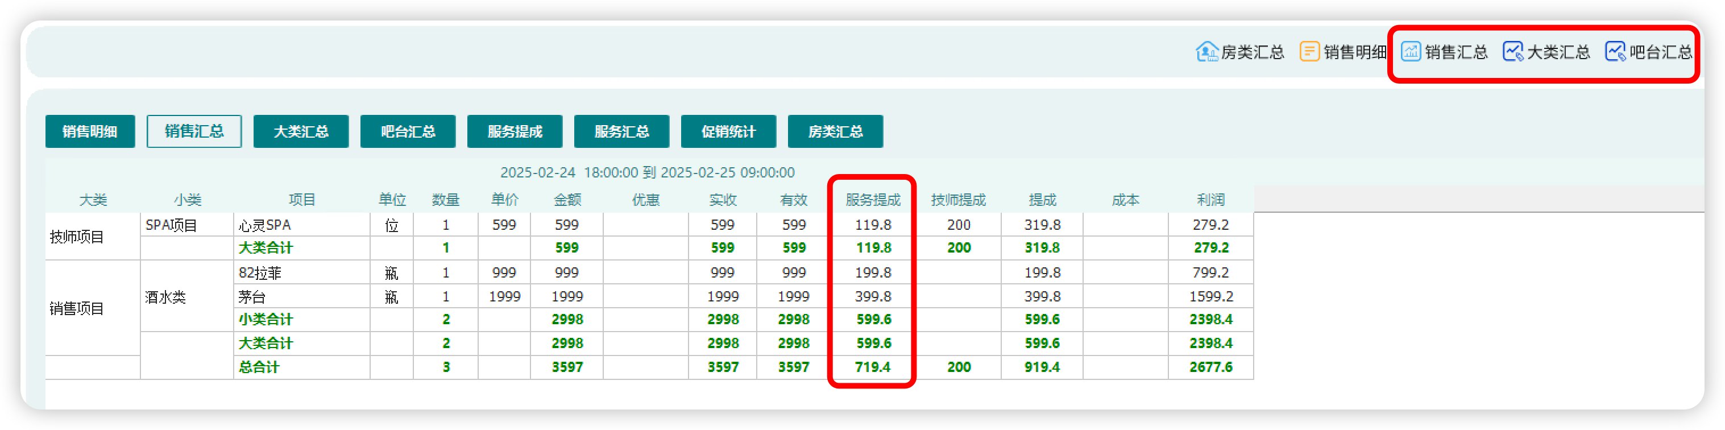1725x430 pixels.
Task: Click the 吧台汇总 chart icon at top
Action: pos(1615,52)
